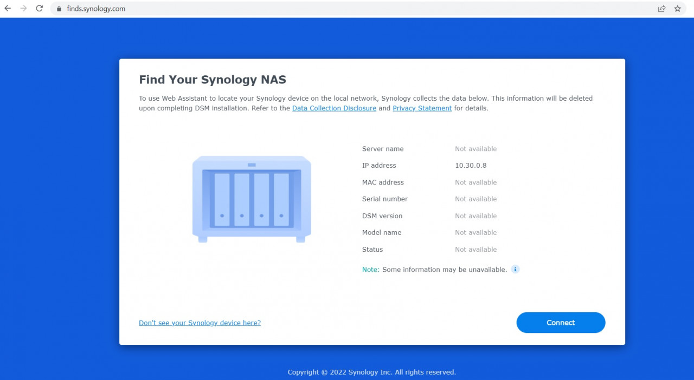Viewport: 694px width, 380px height.
Task: Click the Find Your Synology NAS heading
Action: tap(213, 79)
